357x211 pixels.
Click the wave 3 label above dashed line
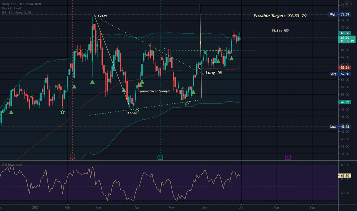tap(165, 48)
